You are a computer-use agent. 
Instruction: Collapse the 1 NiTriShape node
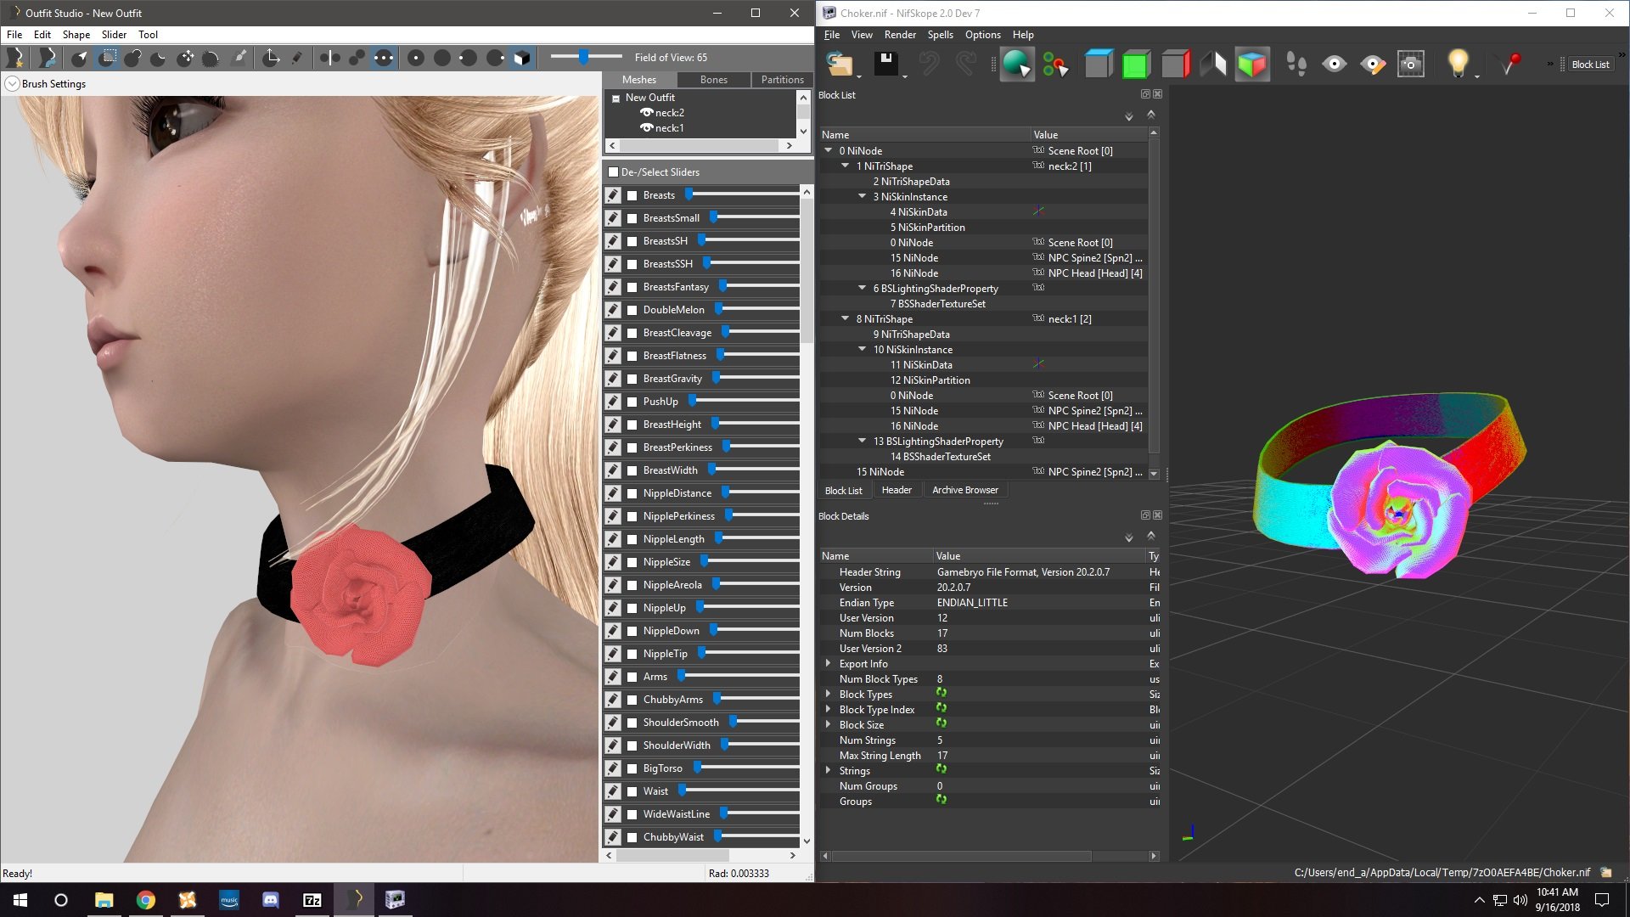point(846,166)
